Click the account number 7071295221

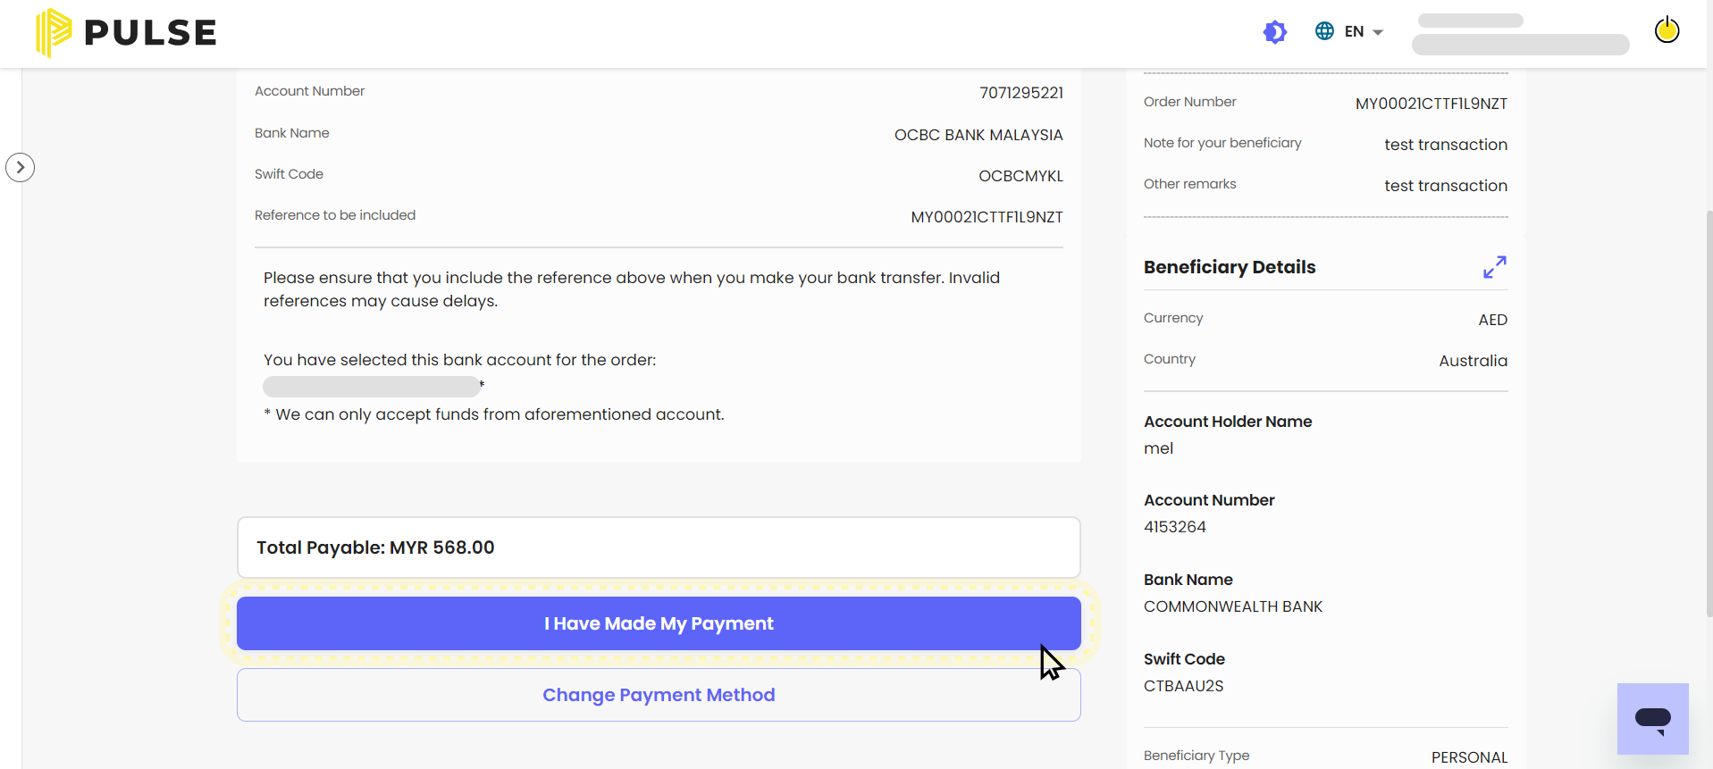click(1021, 93)
